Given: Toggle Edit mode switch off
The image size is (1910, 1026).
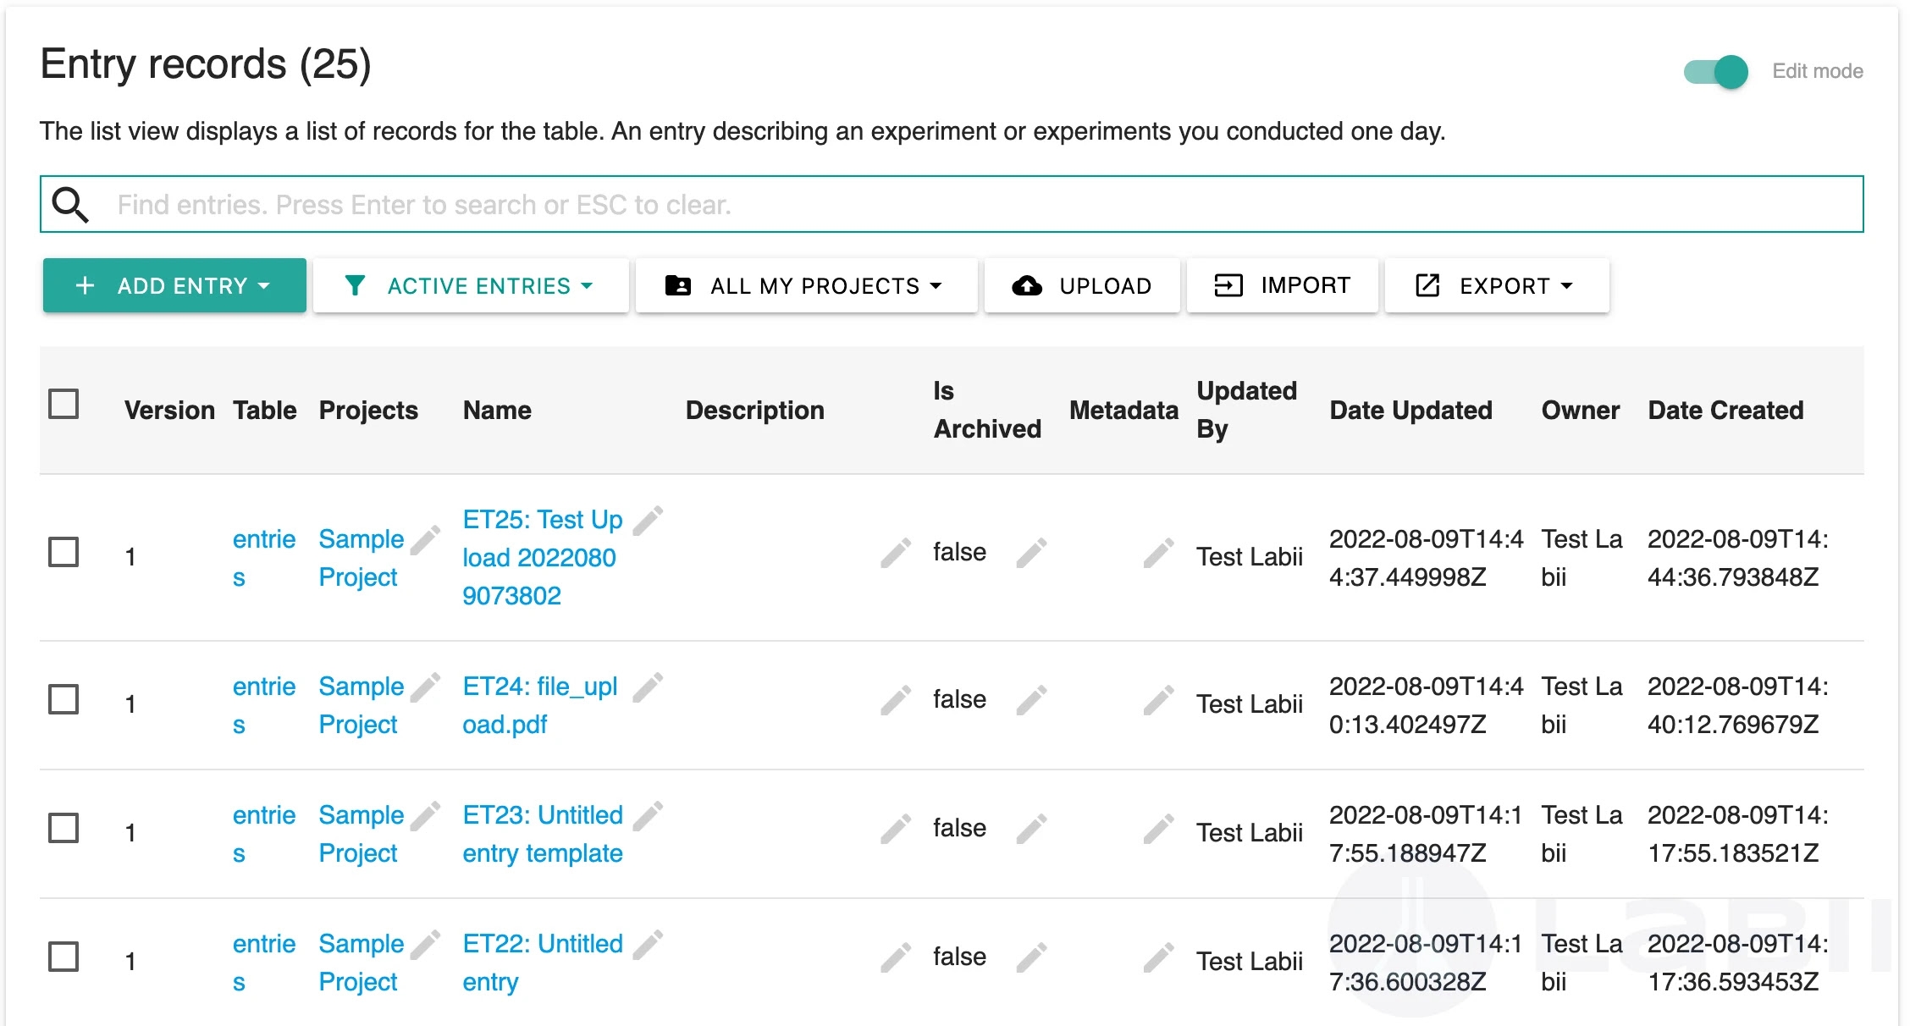Looking at the screenshot, I should [x=1716, y=72].
